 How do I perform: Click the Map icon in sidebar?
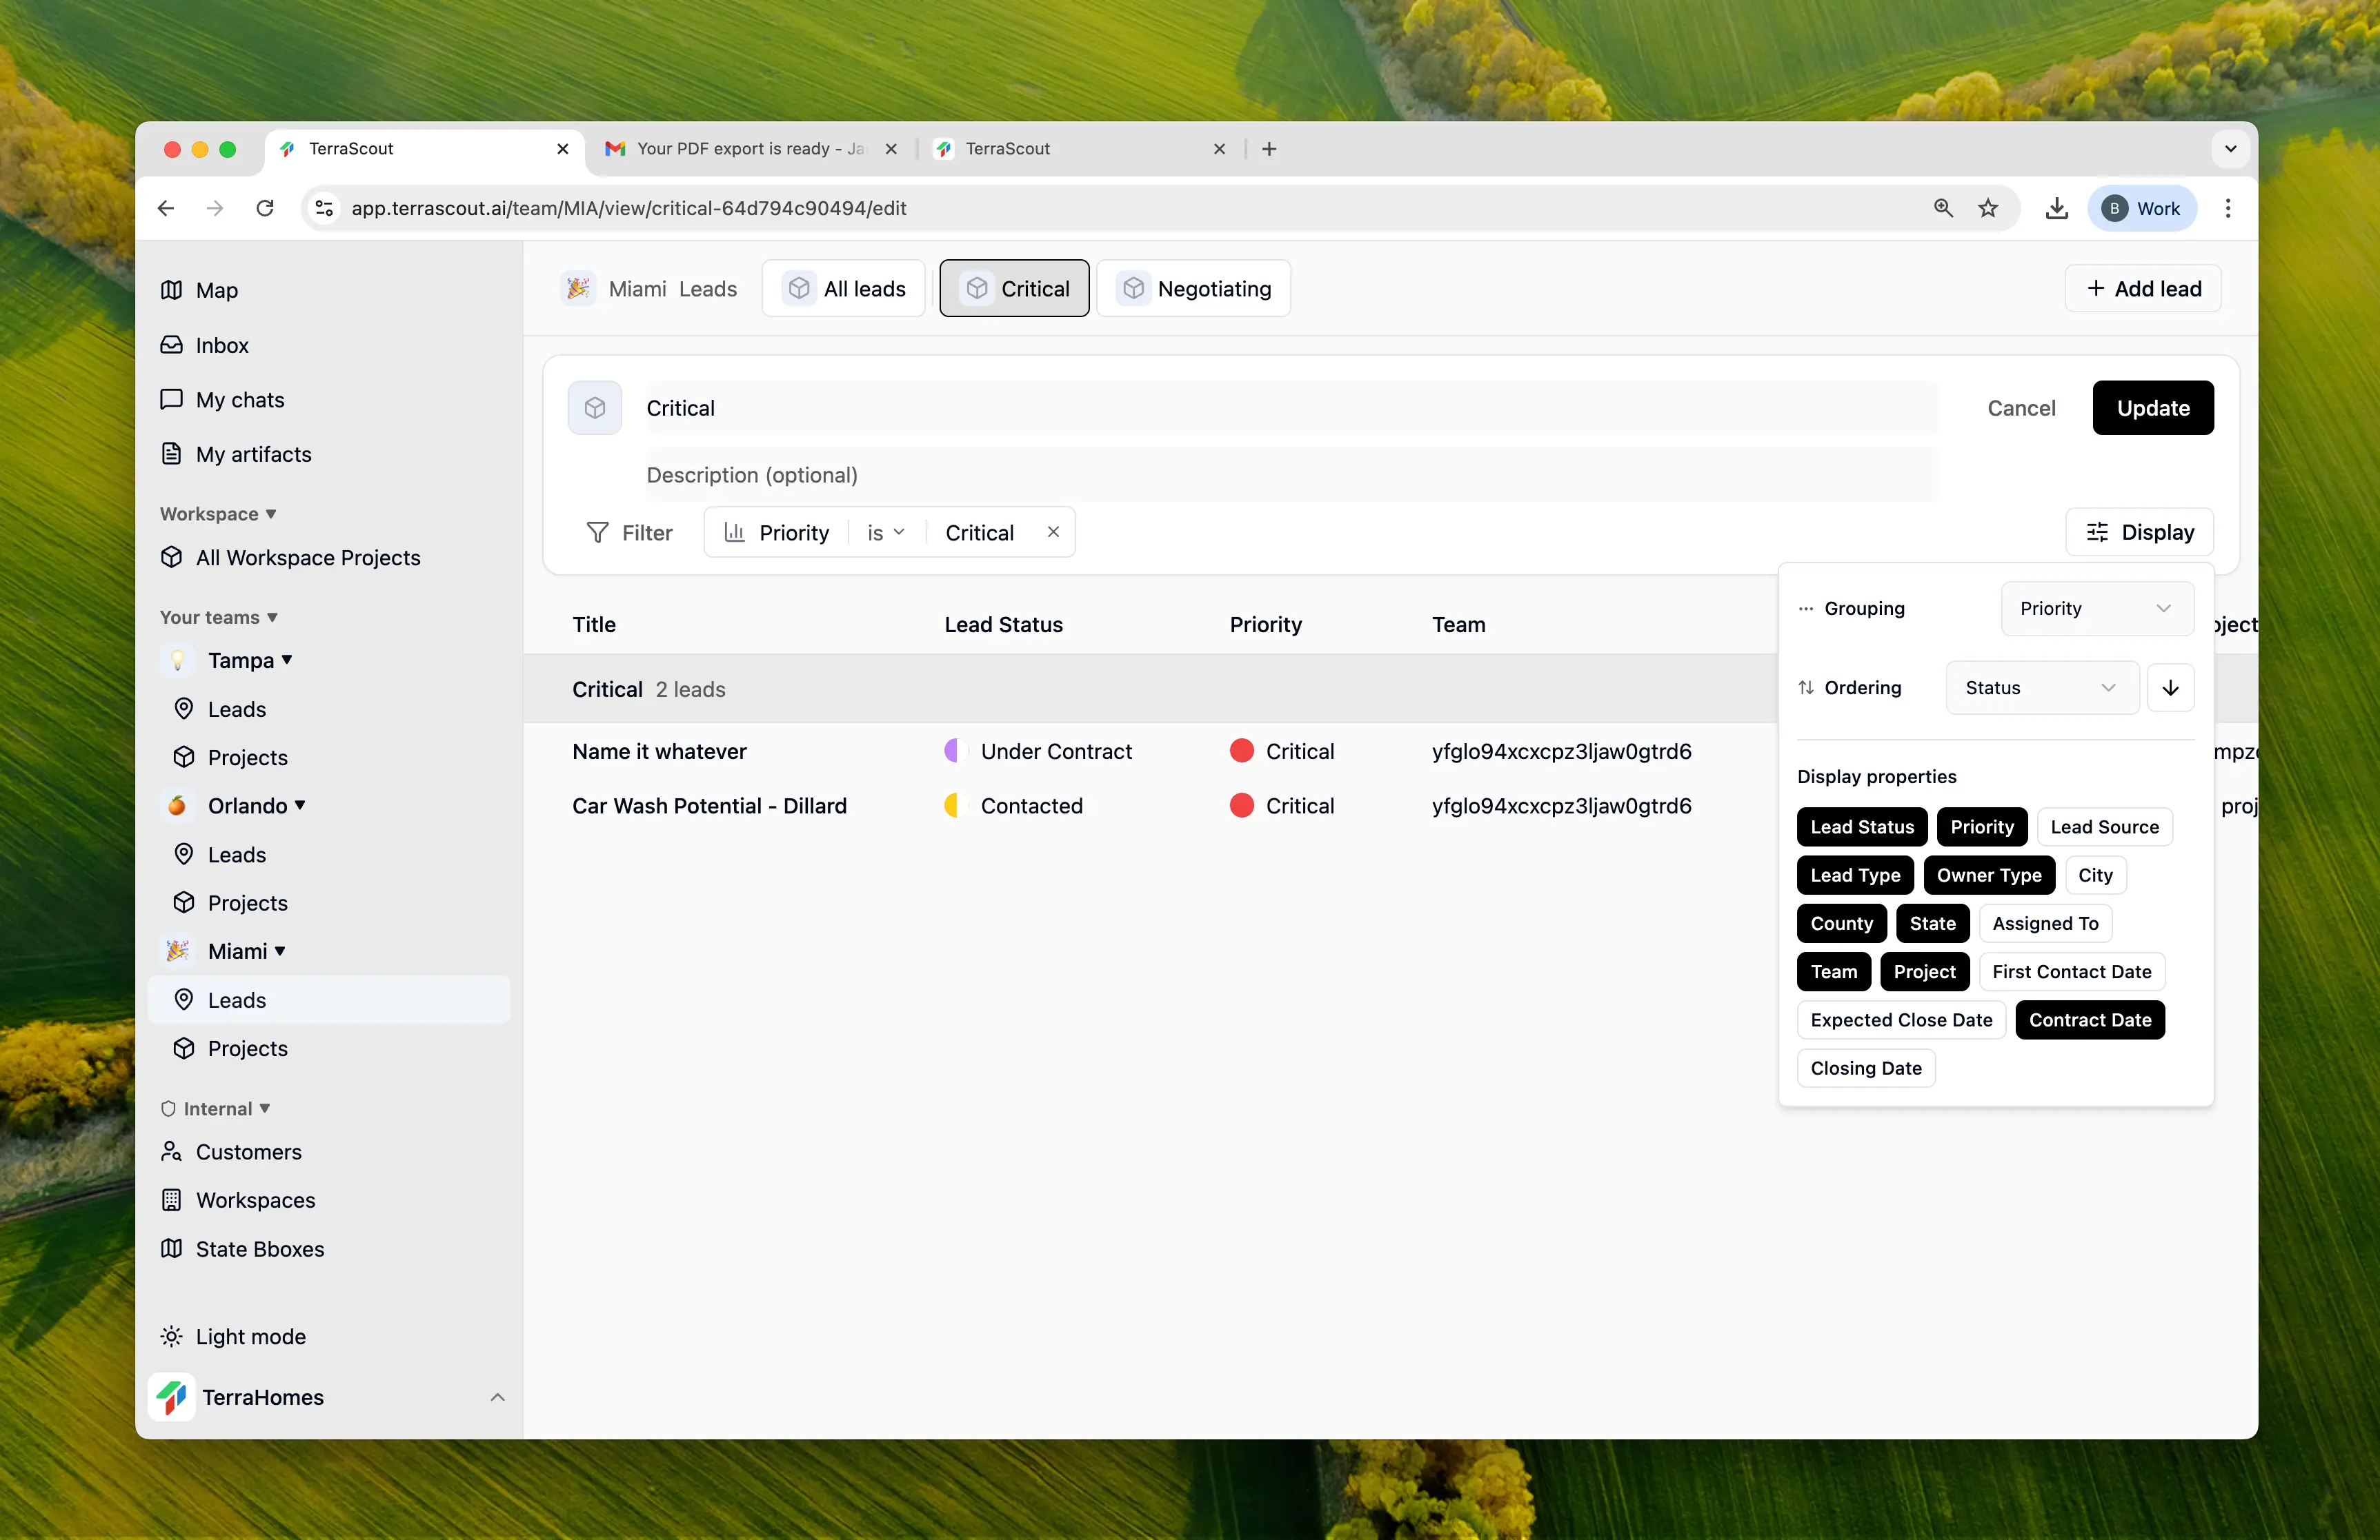[171, 290]
